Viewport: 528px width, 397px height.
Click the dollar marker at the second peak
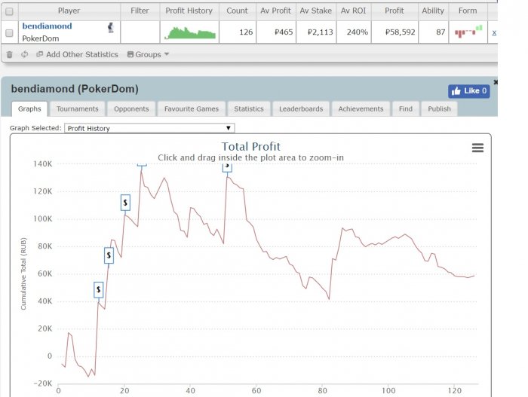(227, 167)
